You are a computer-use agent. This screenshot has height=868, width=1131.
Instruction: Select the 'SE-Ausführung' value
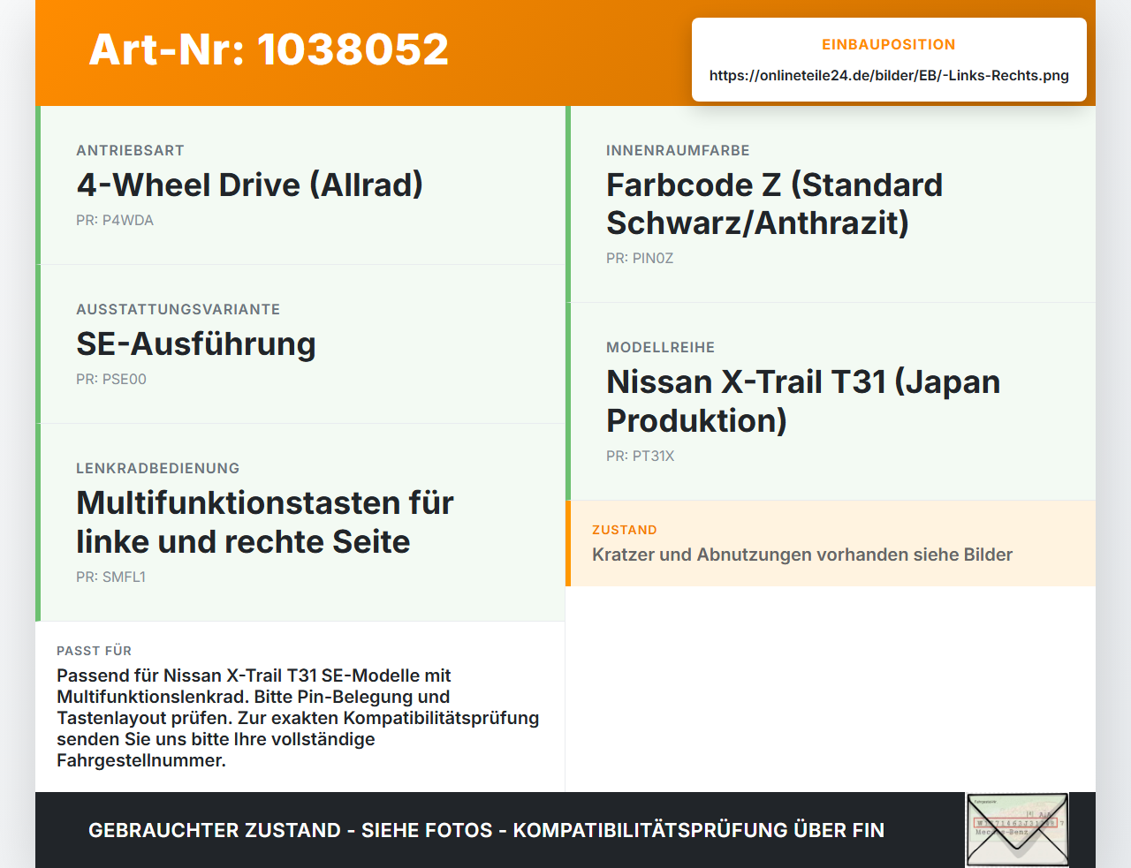(x=196, y=343)
